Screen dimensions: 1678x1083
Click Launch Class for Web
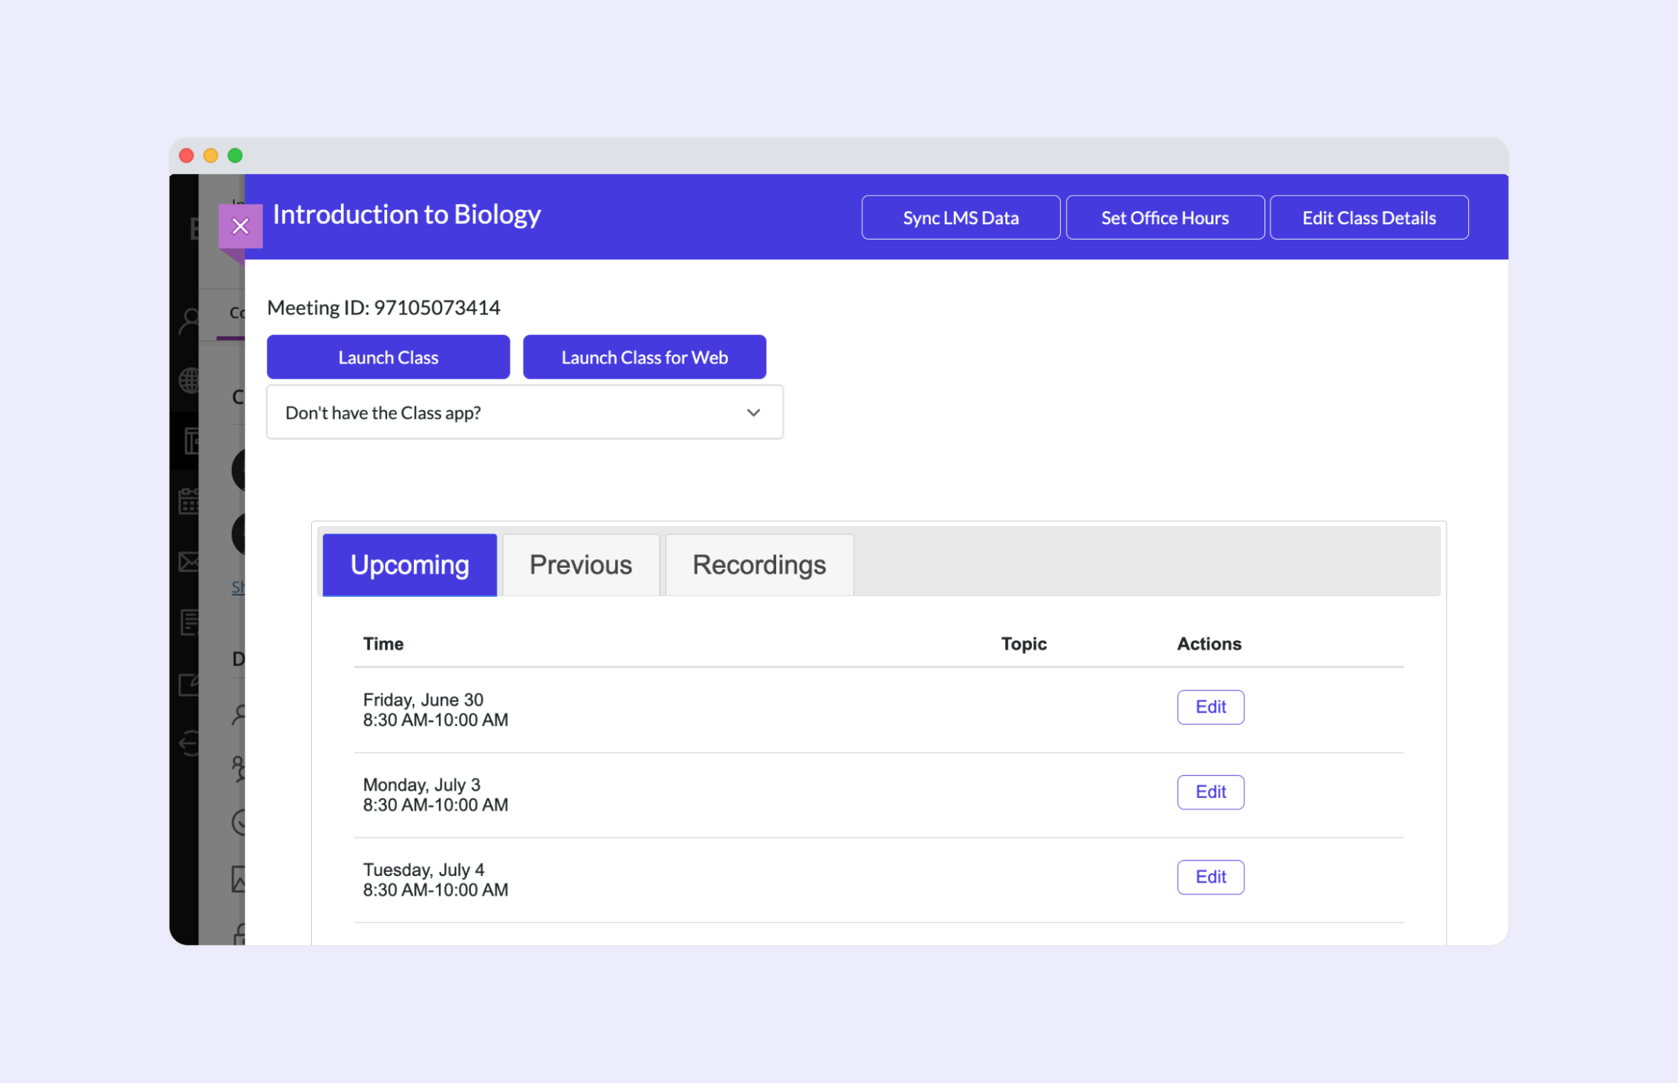(644, 357)
